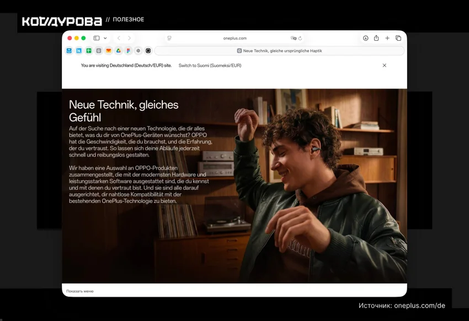Click the green fullscreen window button
The height and width of the screenshot is (321, 469).
pos(83,38)
